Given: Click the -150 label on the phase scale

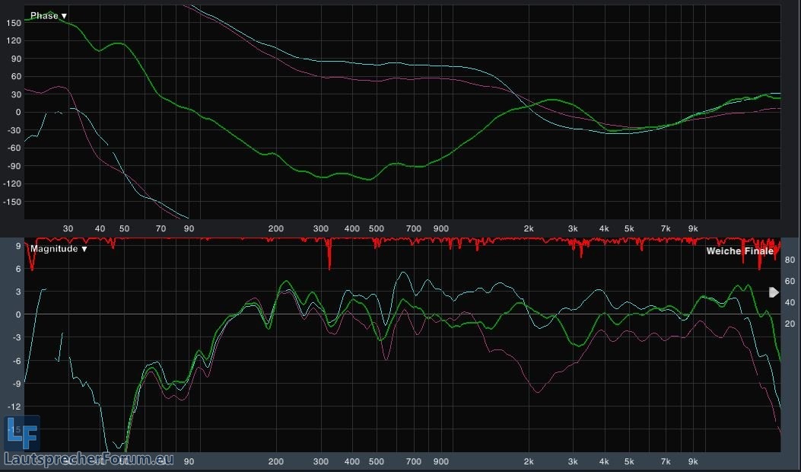Looking at the screenshot, I should pyautogui.click(x=11, y=203).
